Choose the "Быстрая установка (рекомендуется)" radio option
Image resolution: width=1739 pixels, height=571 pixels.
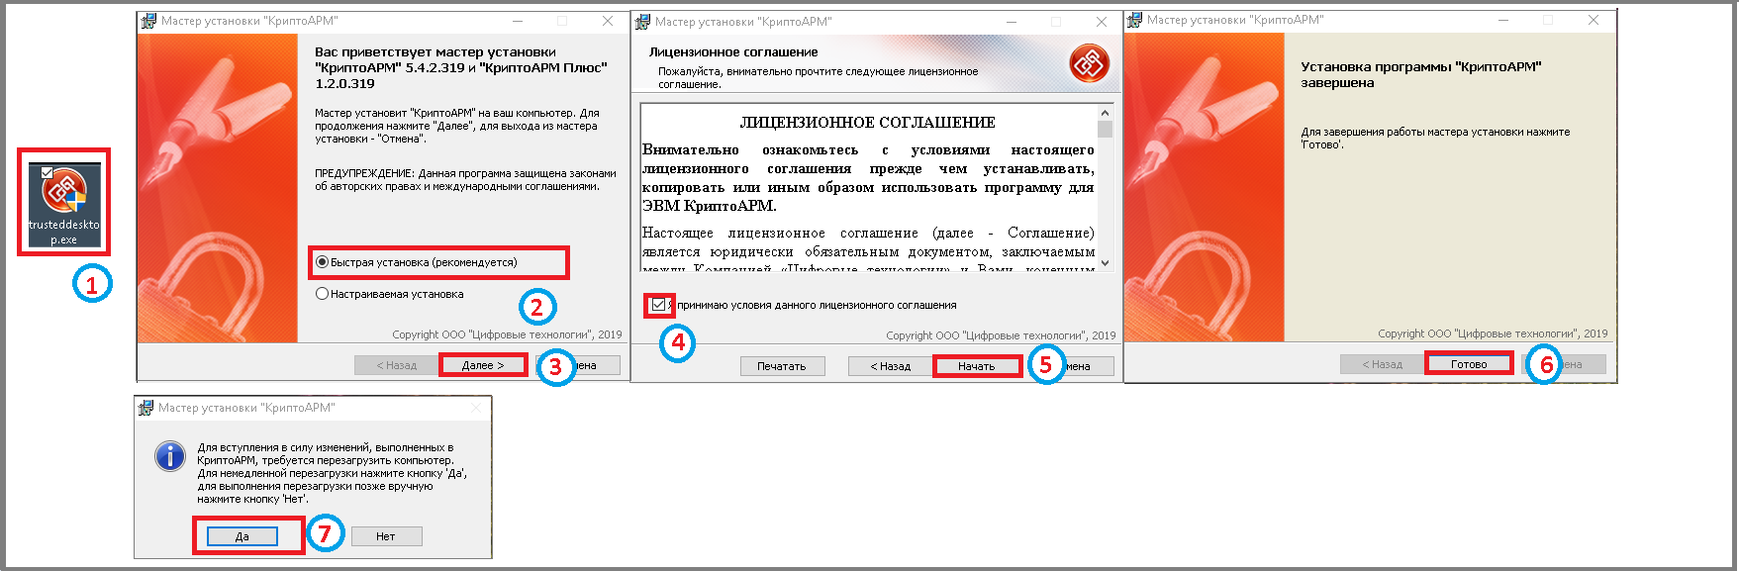(x=416, y=262)
